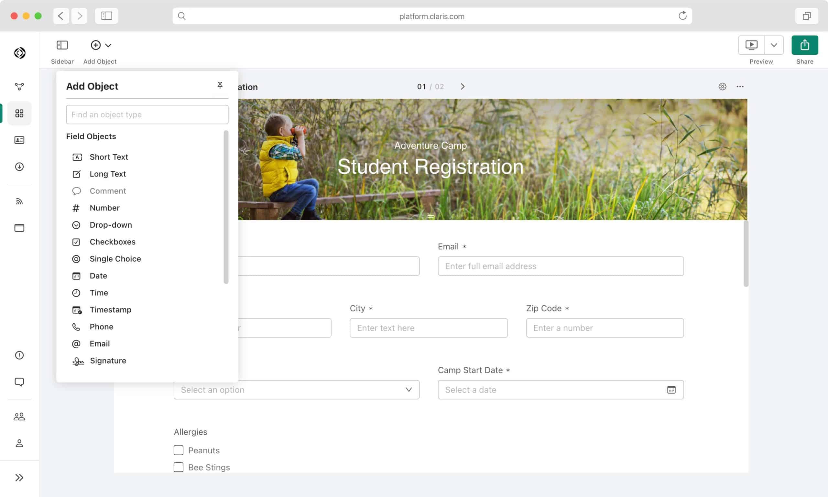This screenshot has width=828, height=497.
Task: Click the Find an object type field
Action: (x=147, y=114)
